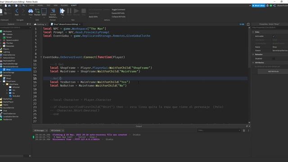Screen dimensions: 288x162
Task: Click Apply Edits in ribbon
Action: tap(93, 17)
